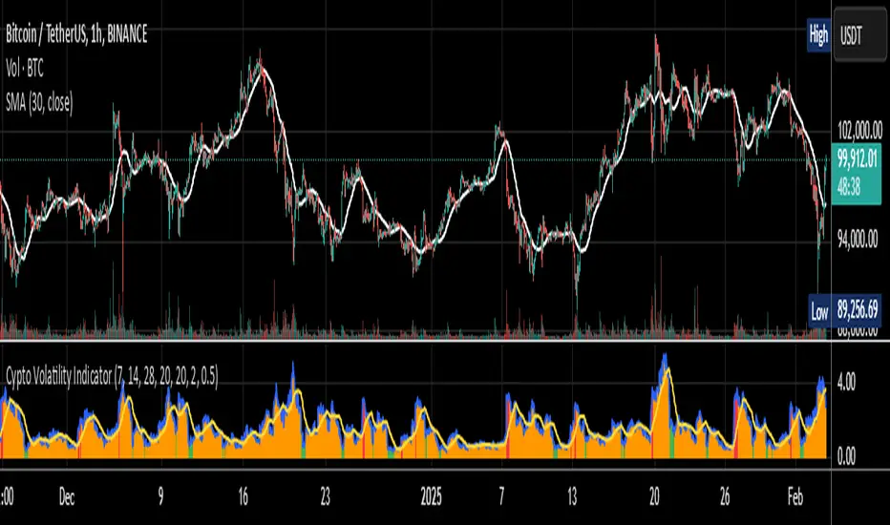Click the 20 date on time axis
The image size is (890, 525).
[x=654, y=497]
